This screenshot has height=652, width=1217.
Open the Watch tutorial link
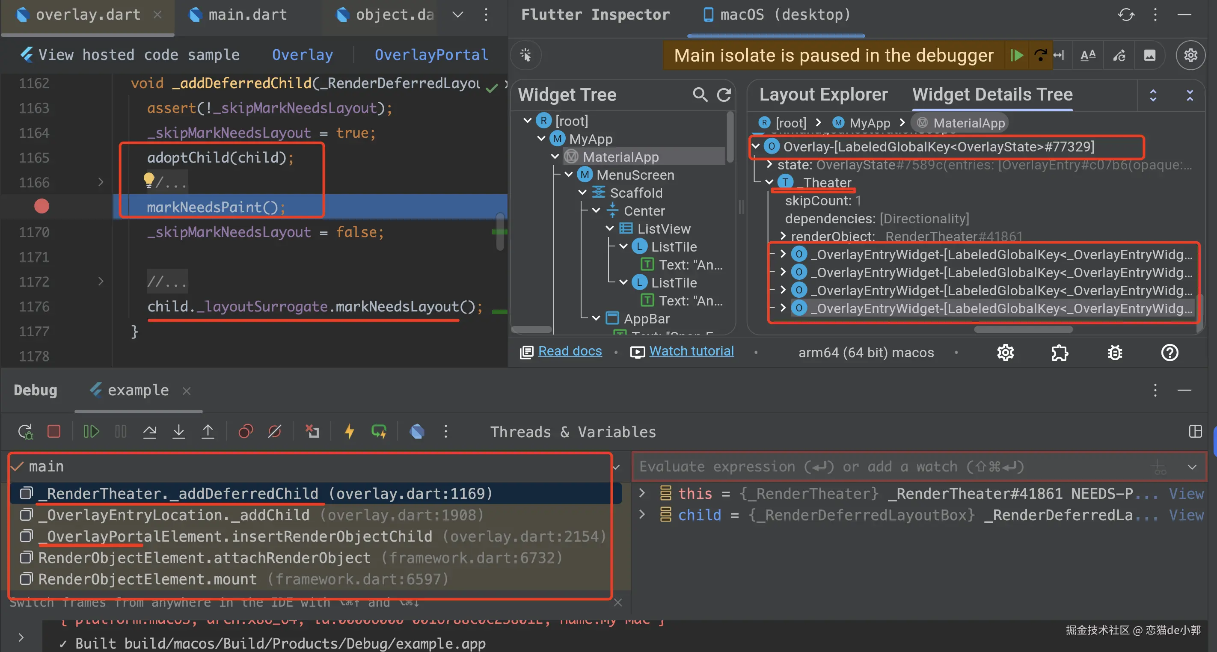click(691, 351)
